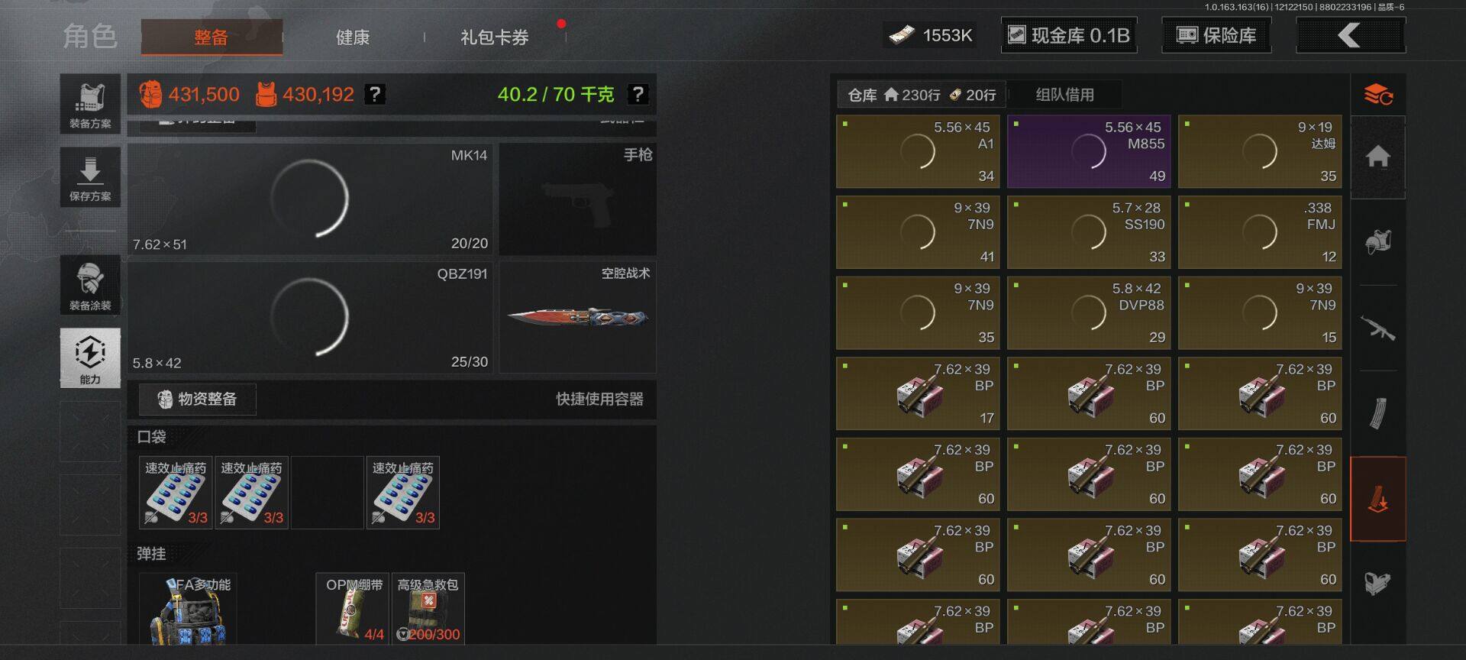Select the melee knife 空腔战术 slot
1466x660 pixels.
pyautogui.click(x=578, y=318)
